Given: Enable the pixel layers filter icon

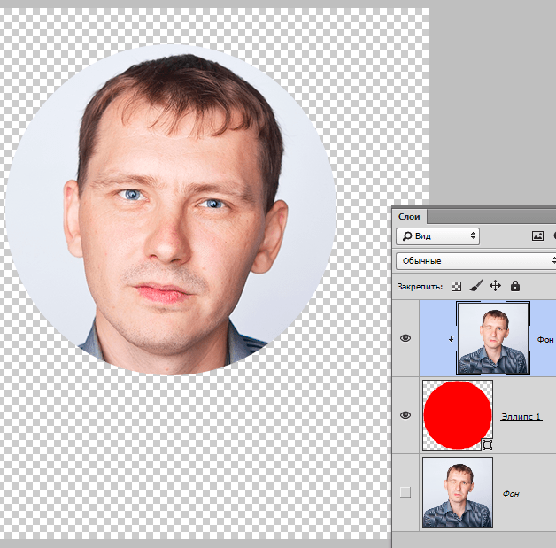Looking at the screenshot, I should [x=537, y=236].
